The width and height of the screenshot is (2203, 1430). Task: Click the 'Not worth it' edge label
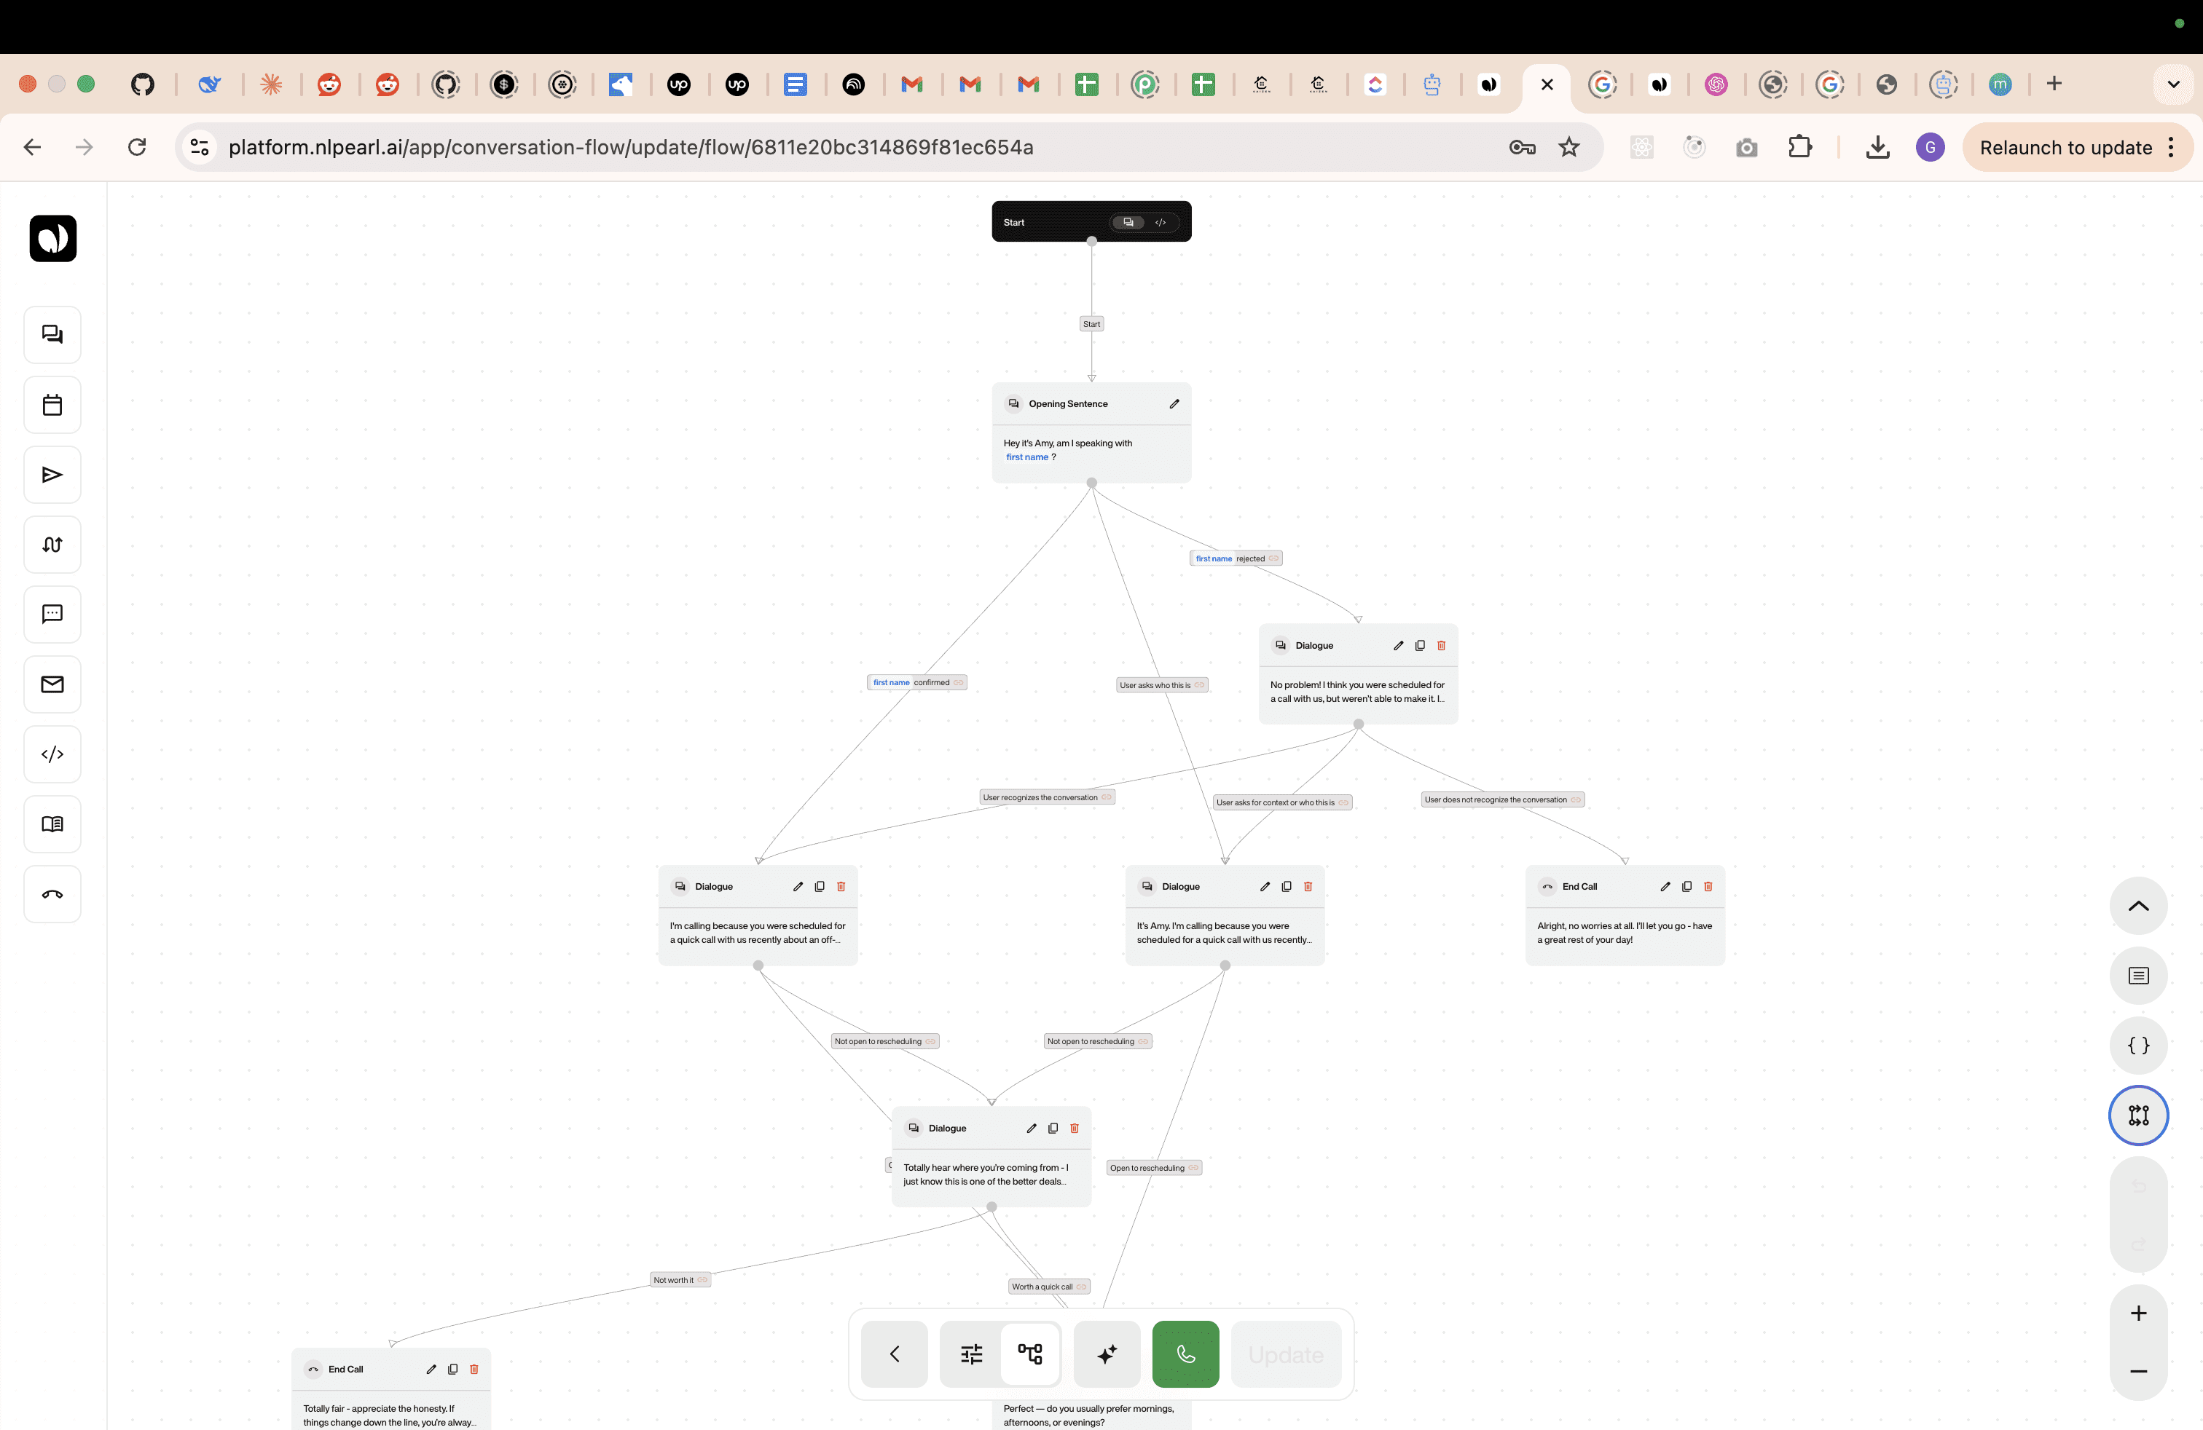point(673,1280)
